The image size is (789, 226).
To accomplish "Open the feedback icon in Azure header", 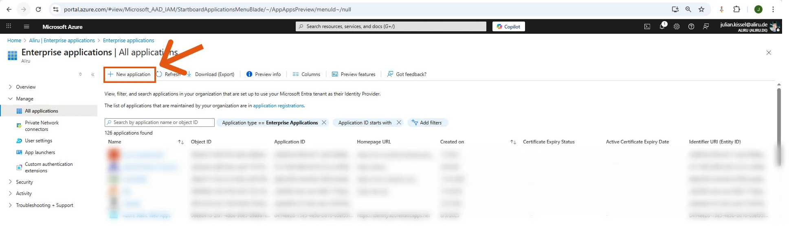I will pos(706,26).
